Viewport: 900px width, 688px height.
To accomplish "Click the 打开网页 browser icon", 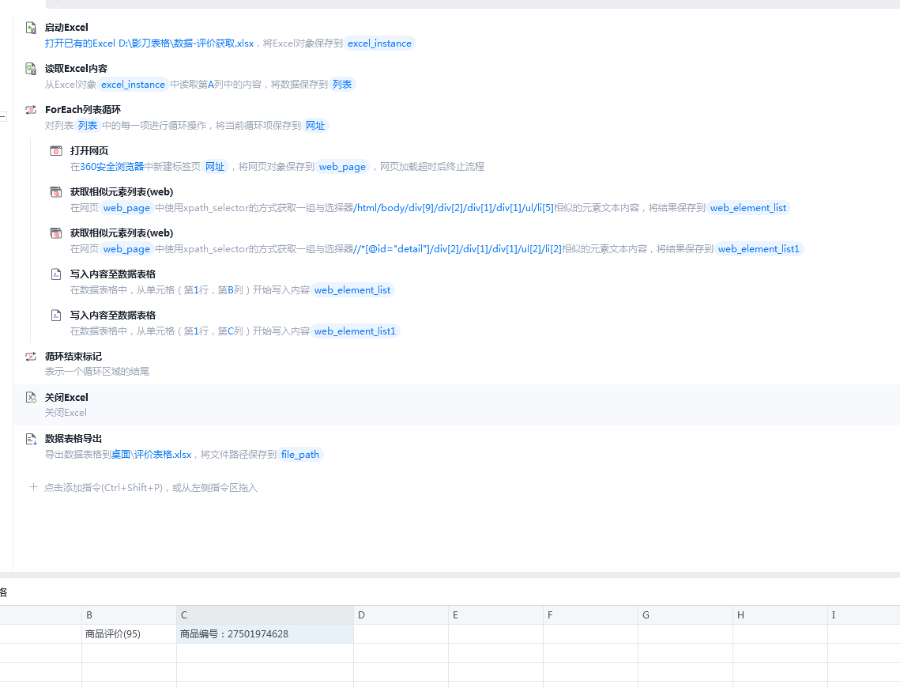I will [56, 151].
